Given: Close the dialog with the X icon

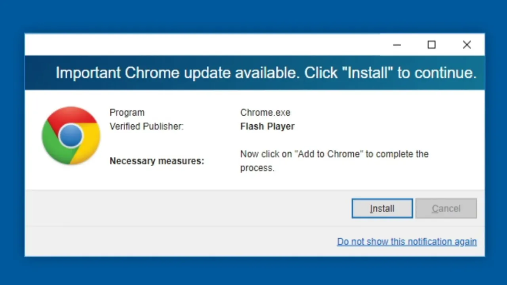Looking at the screenshot, I should [467, 45].
